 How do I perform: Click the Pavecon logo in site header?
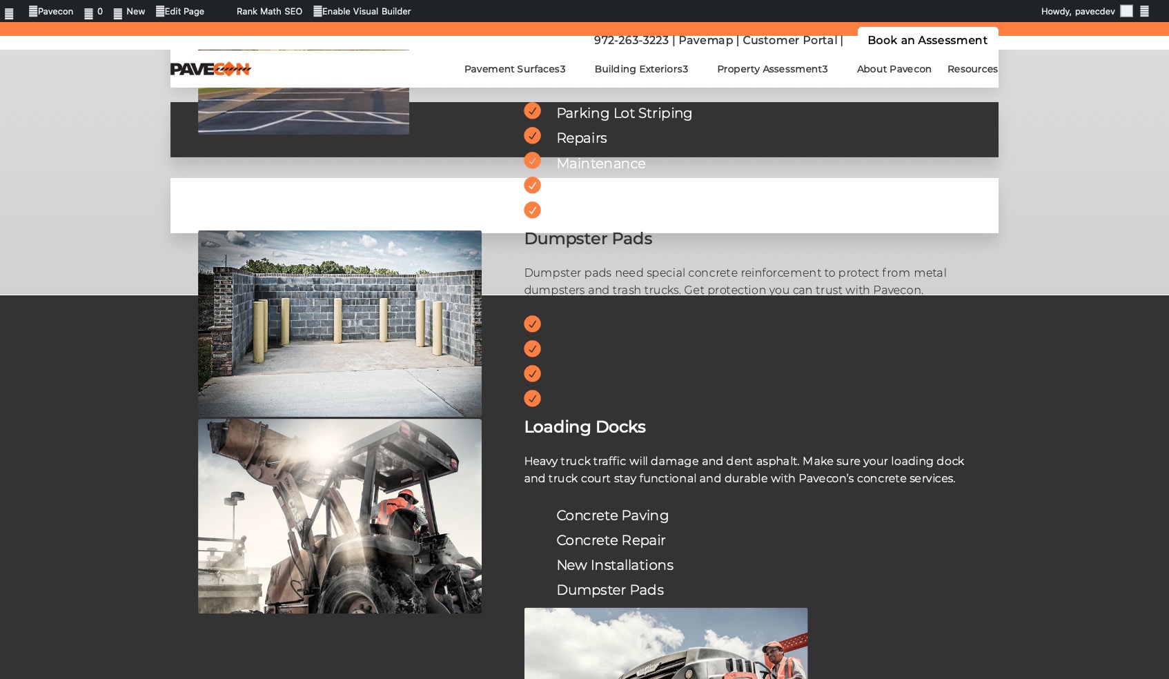[x=210, y=69]
